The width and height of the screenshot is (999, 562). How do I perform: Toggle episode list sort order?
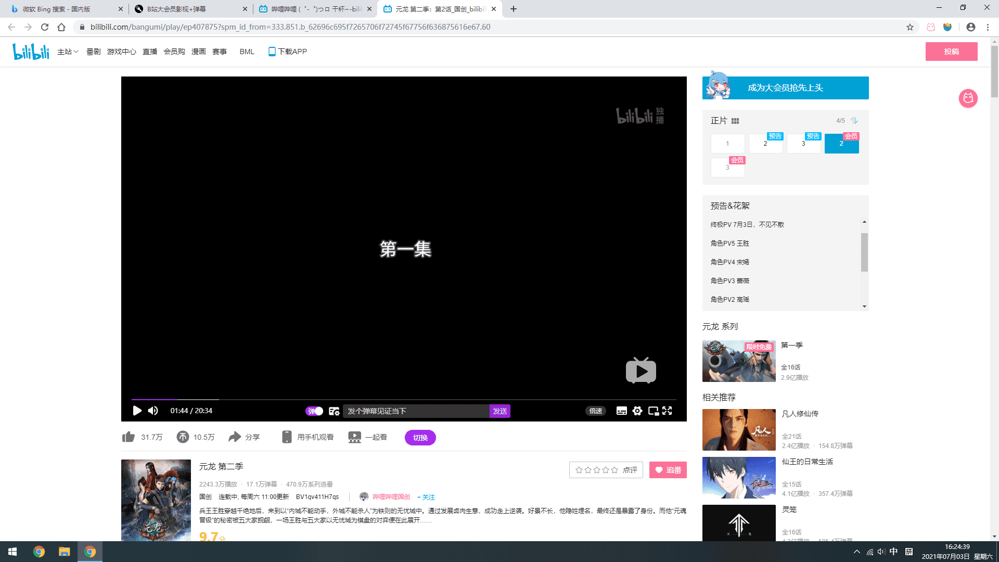coord(854,121)
